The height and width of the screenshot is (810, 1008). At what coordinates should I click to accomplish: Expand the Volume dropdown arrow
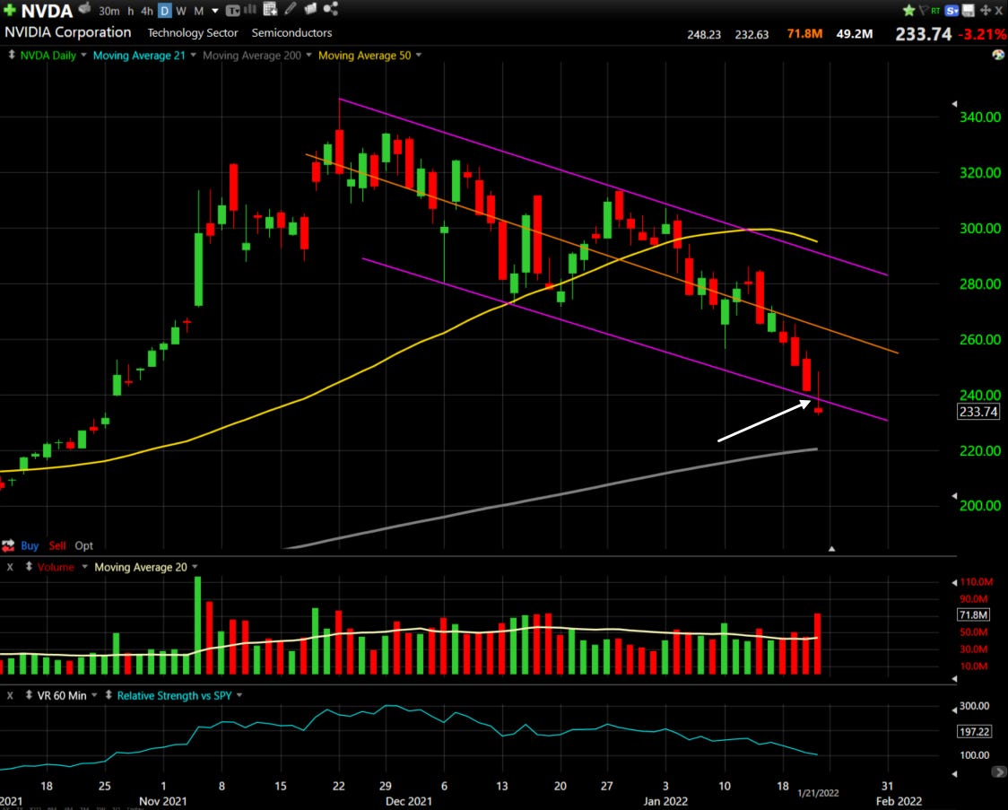[84, 567]
